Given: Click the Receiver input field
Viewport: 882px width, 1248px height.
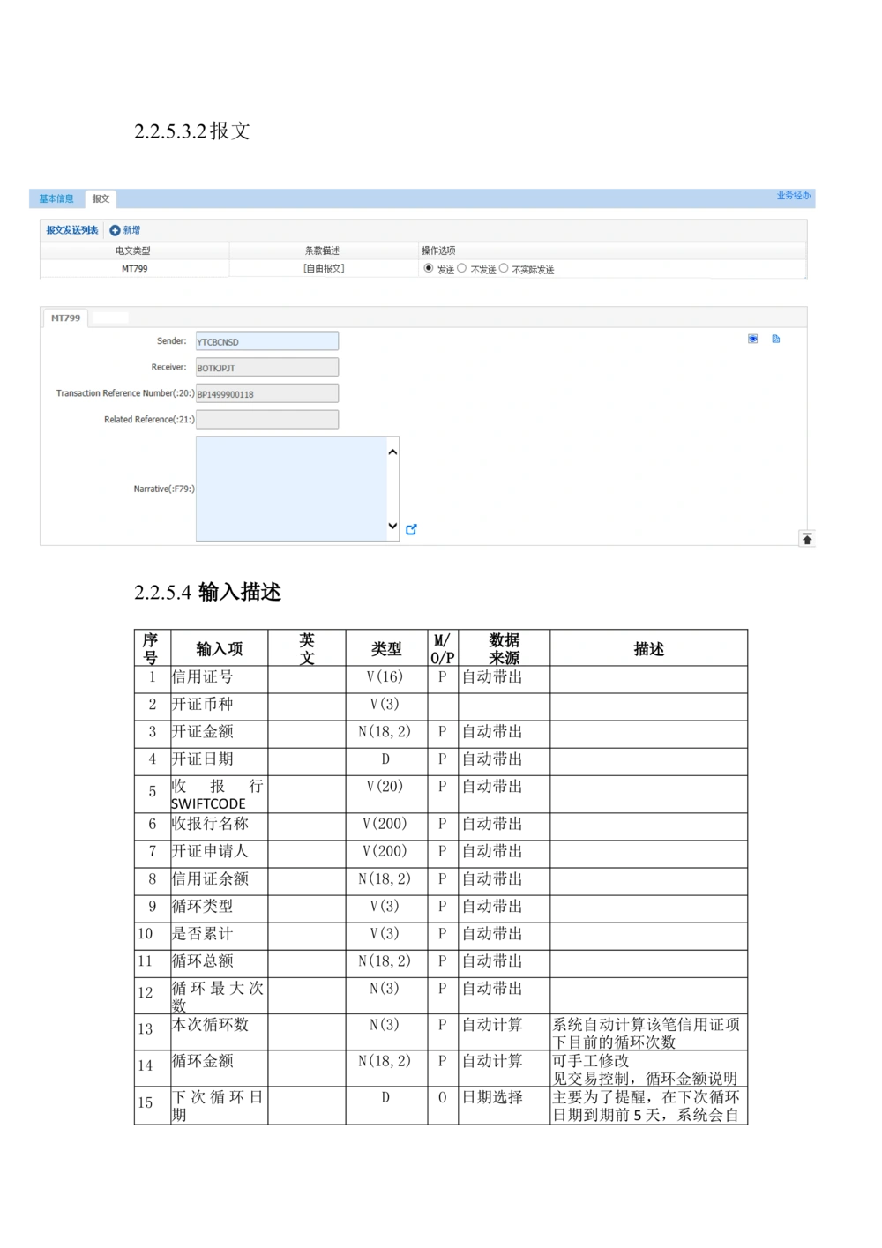Looking at the screenshot, I should point(266,368).
